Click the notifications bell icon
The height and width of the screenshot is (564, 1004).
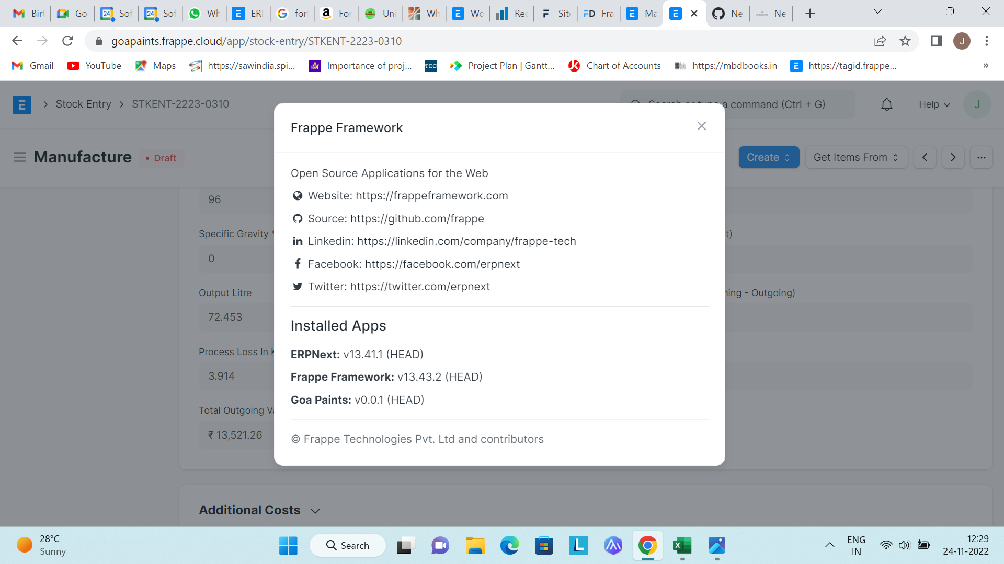pos(886,104)
